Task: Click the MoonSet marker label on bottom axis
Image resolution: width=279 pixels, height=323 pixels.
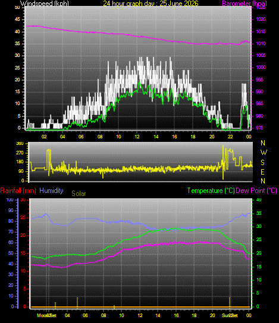Action: [x=46, y=315]
